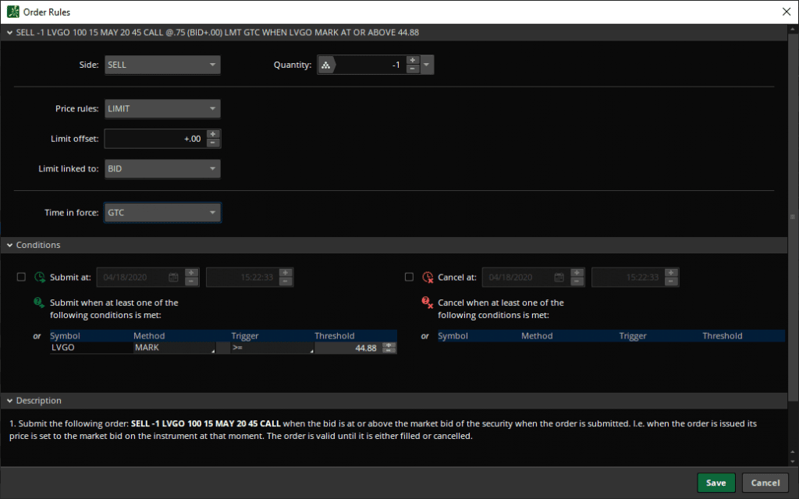Open the Limit linked to BID dropdown

pos(162,169)
